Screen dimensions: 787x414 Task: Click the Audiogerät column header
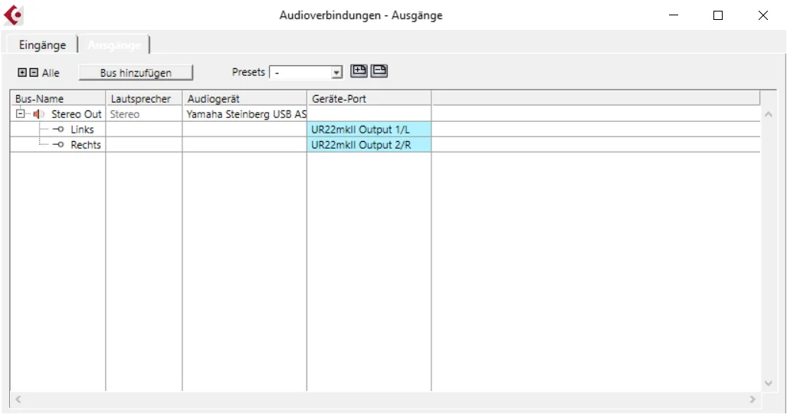pyautogui.click(x=244, y=98)
